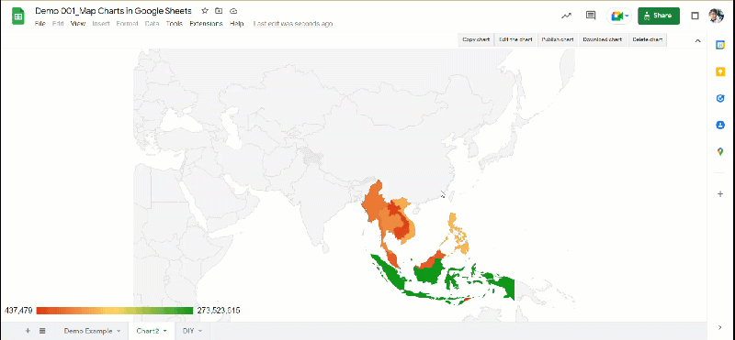Open activity dashboard trend icon

[566, 16]
